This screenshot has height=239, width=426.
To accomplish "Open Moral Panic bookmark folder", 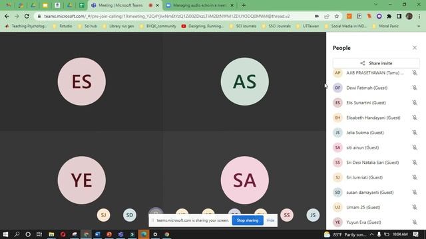I will pos(385,26).
